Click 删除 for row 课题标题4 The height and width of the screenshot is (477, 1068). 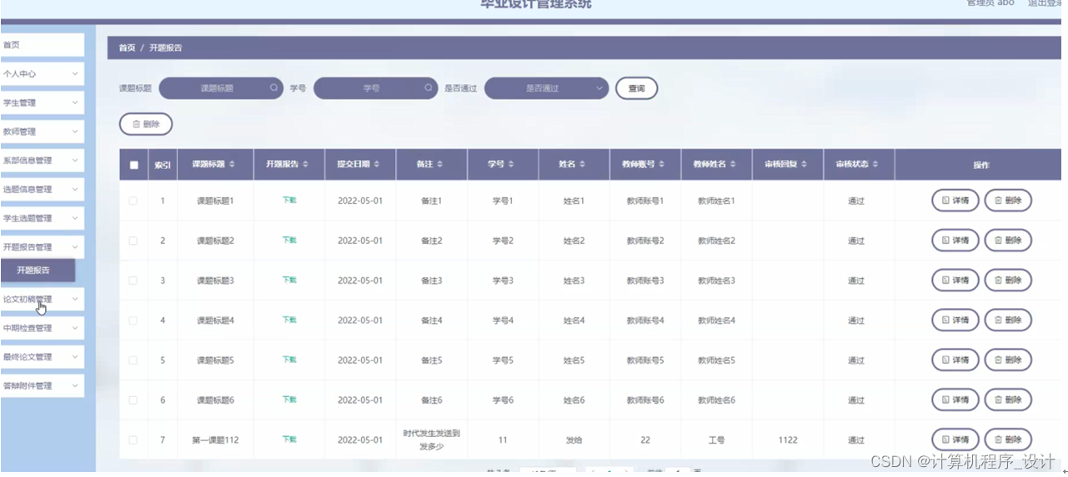[1008, 320]
